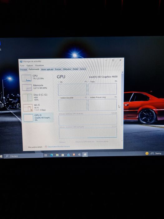
Task: Open File Explorer from taskbar
Action: [x=57, y=155]
